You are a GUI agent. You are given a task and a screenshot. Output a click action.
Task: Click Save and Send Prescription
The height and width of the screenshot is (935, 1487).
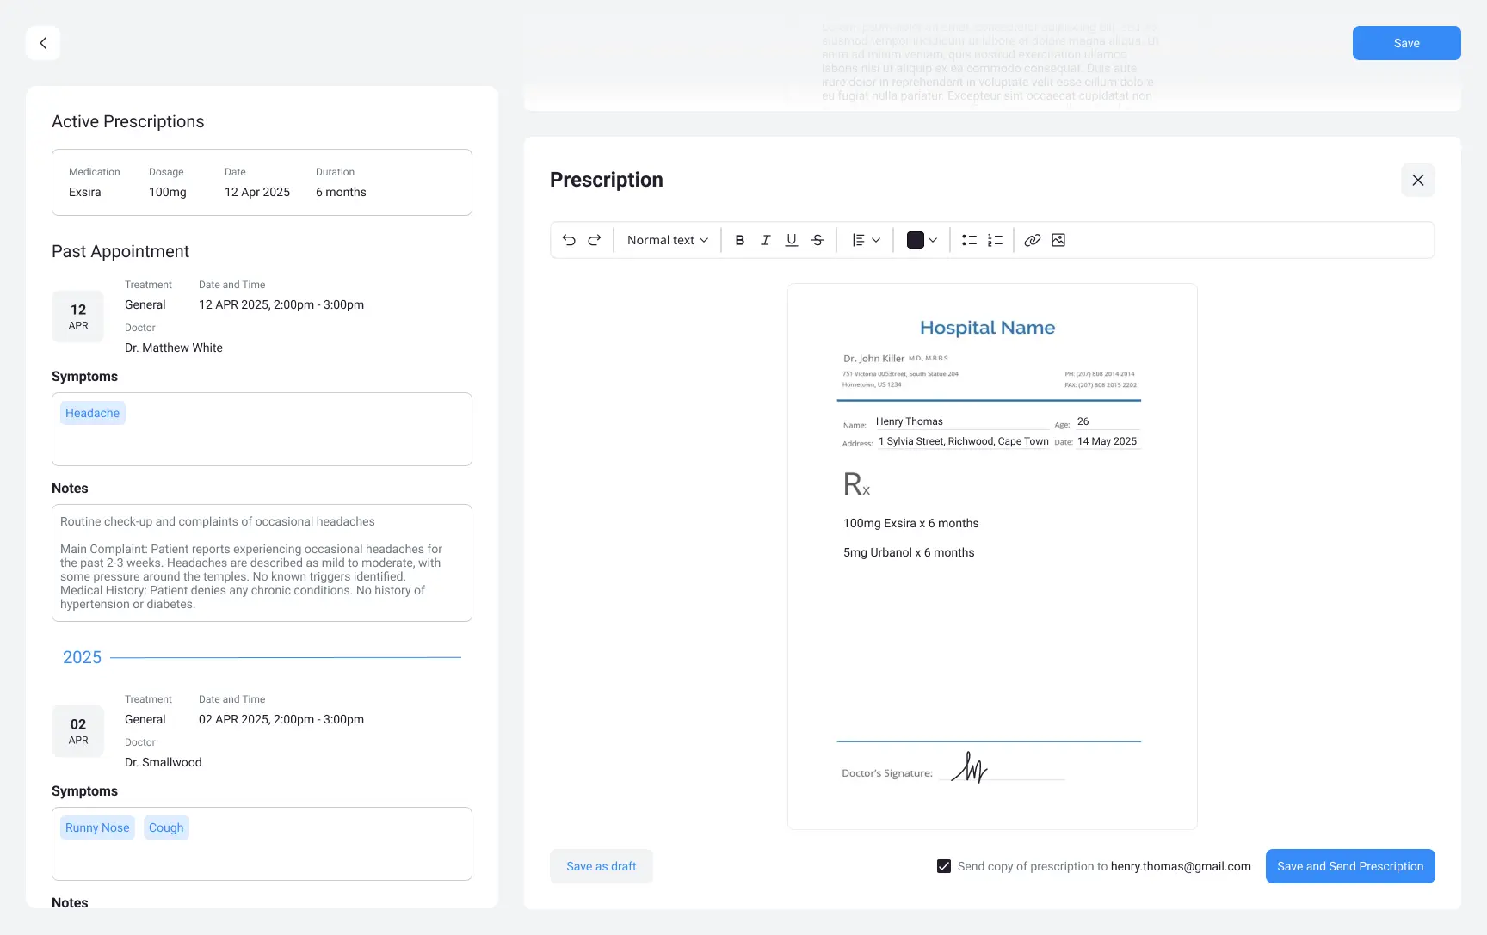pos(1349,866)
